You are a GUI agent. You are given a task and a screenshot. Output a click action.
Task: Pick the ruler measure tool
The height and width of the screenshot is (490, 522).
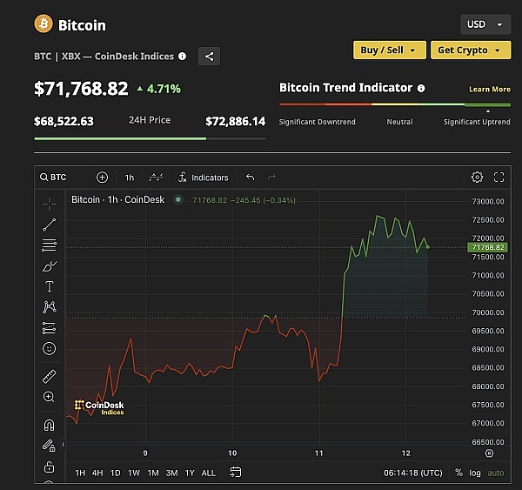tap(50, 377)
